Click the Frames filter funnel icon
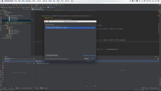This screenshot has height=91, width=161. (x=34, y=63)
